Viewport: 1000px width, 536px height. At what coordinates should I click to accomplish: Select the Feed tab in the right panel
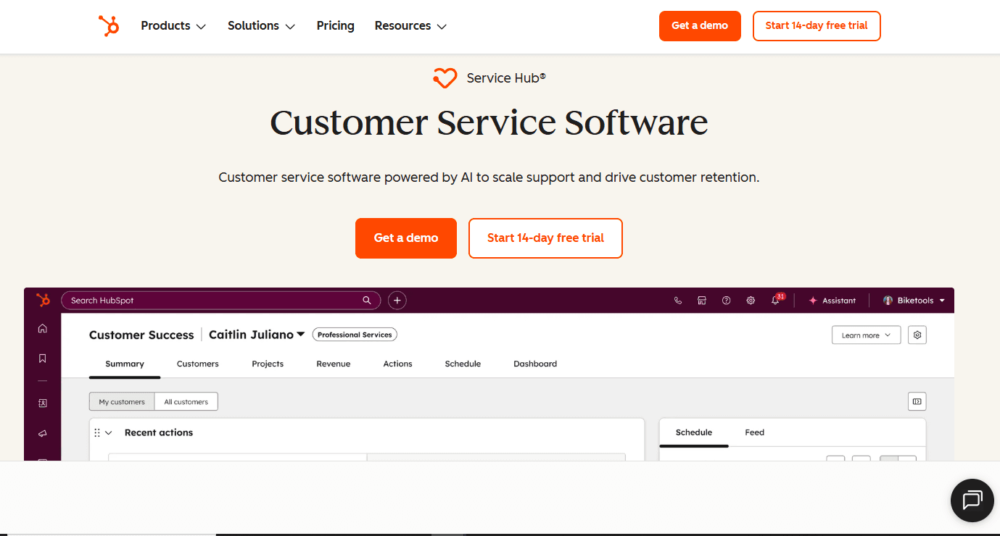click(x=755, y=432)
